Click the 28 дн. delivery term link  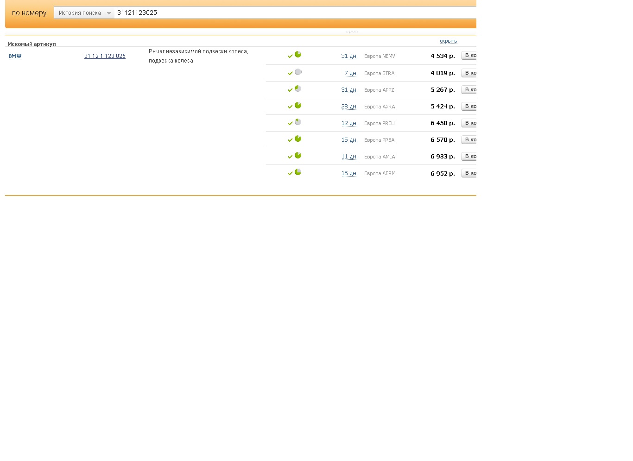pyautogui.click(x=349, y=107)
